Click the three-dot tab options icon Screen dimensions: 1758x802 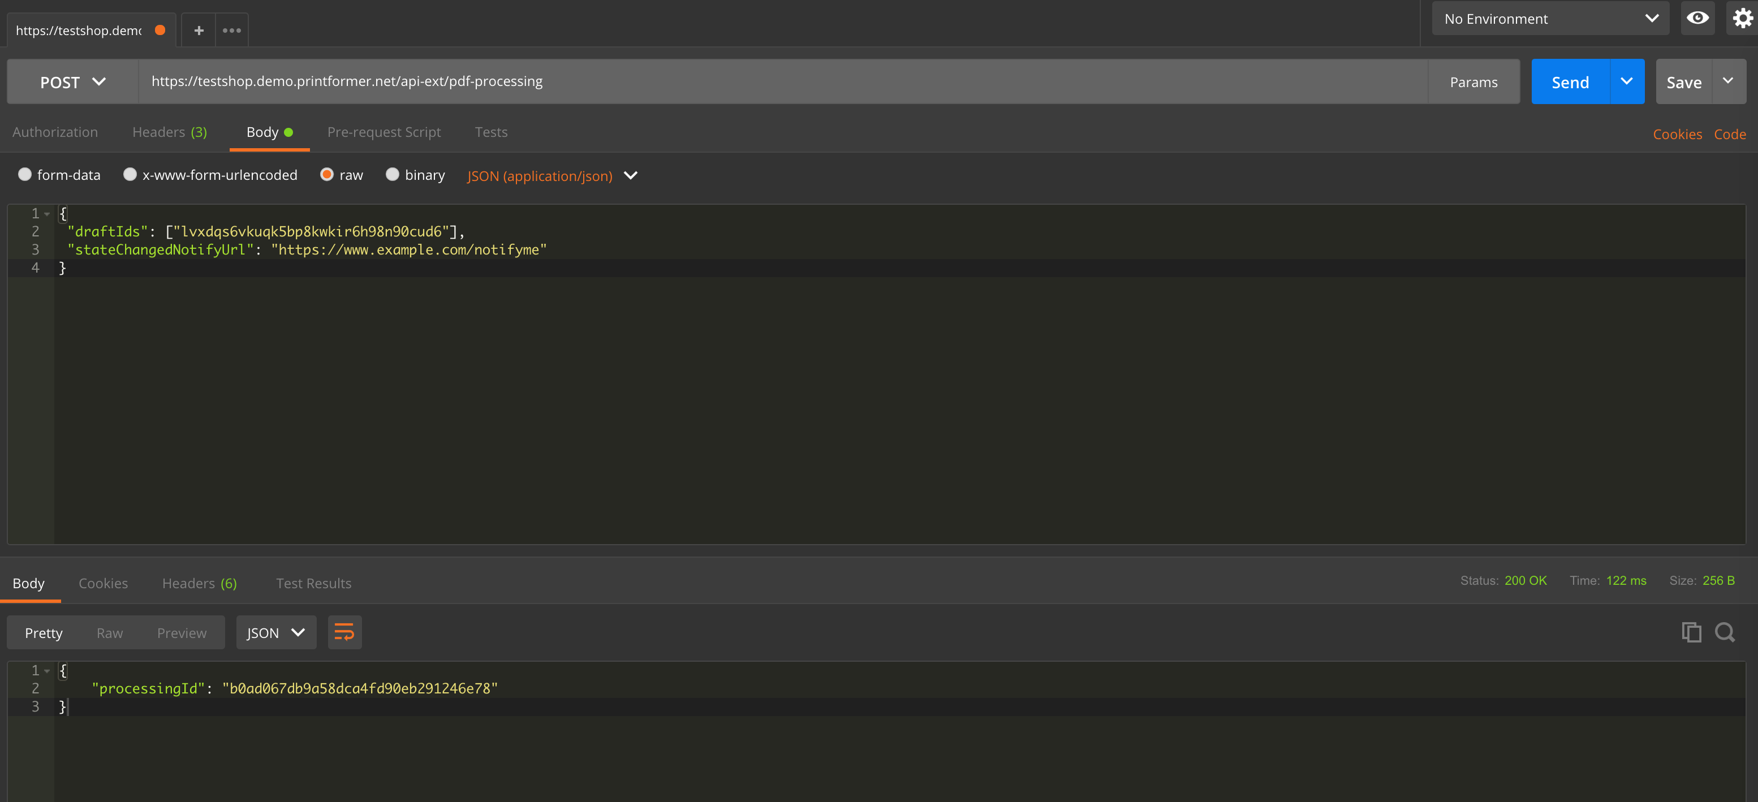pos(232,30)
